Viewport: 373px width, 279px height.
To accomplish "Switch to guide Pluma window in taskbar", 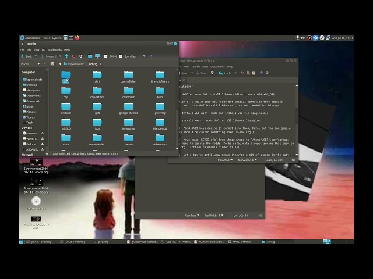I will (x=142, y=242).
